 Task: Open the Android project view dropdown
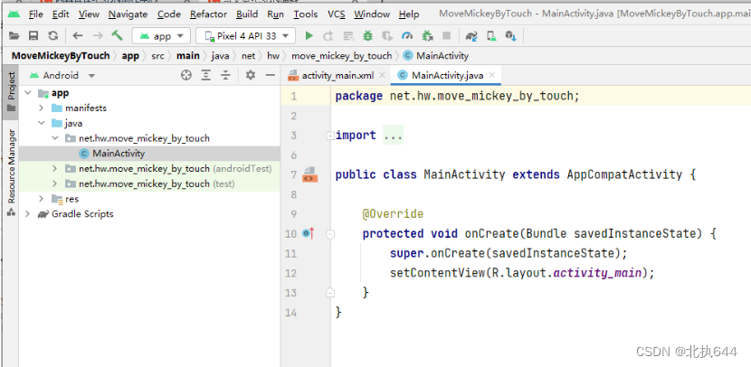(62, 75)
